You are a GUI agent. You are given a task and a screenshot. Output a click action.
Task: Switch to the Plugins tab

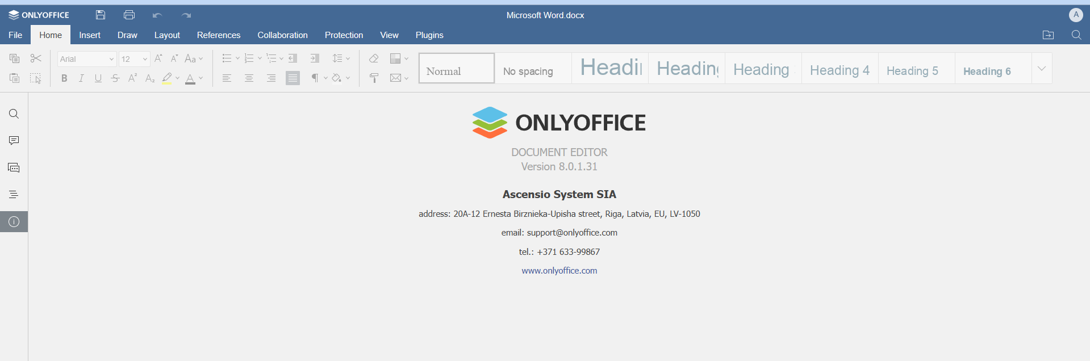(429, 35)
